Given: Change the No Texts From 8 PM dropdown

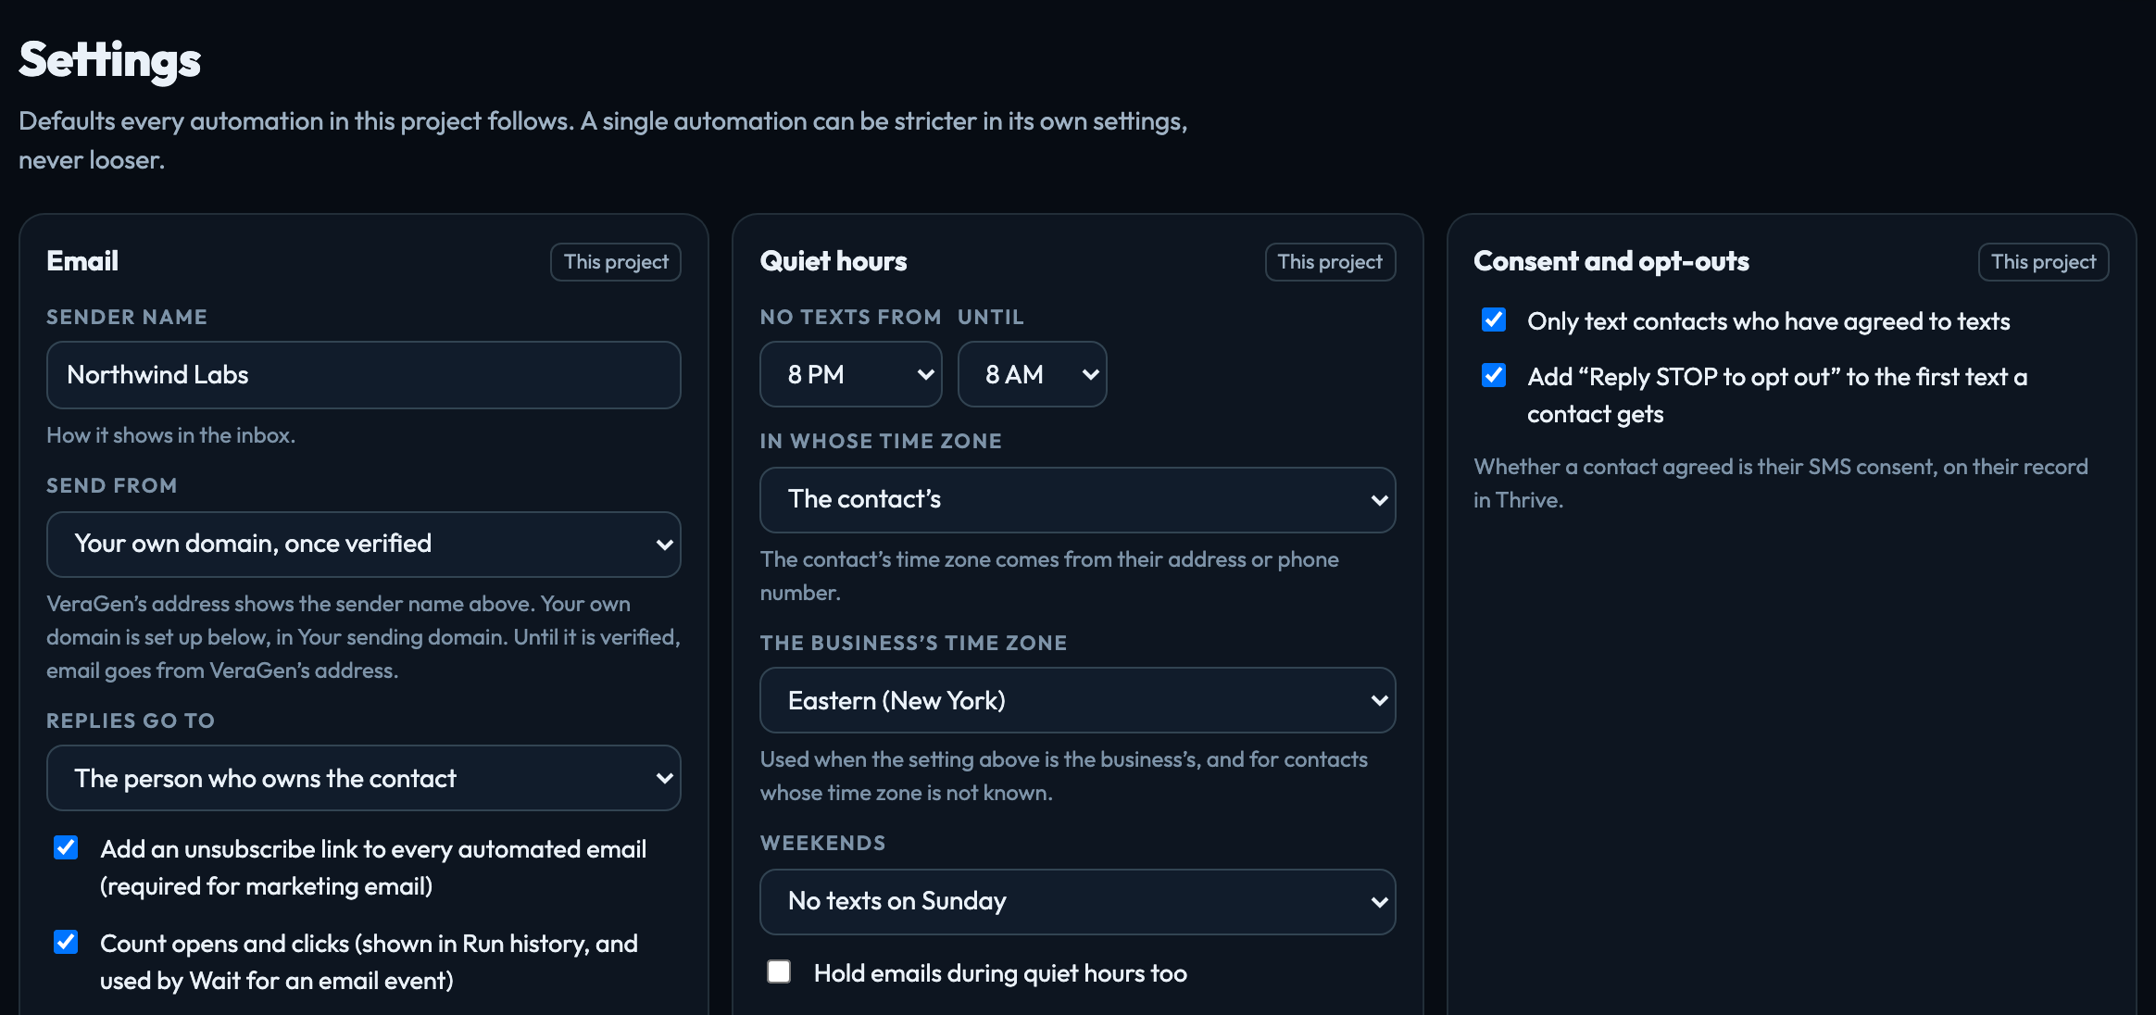Looking at the screenshot, I should [x=851, y=374].
